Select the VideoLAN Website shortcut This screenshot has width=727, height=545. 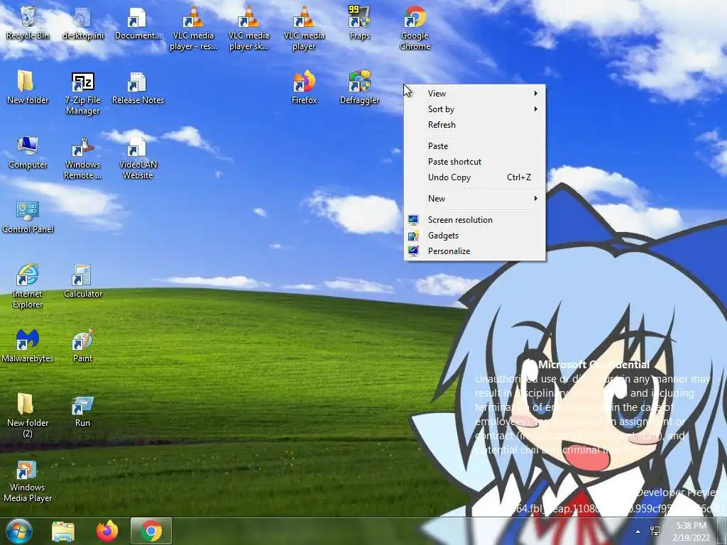pyautogui.click(x=138, y=158)
